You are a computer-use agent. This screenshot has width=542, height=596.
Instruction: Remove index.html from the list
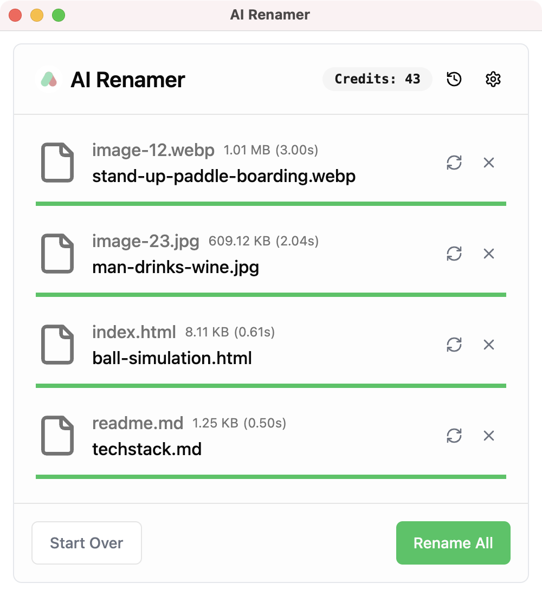pos(489,345)
